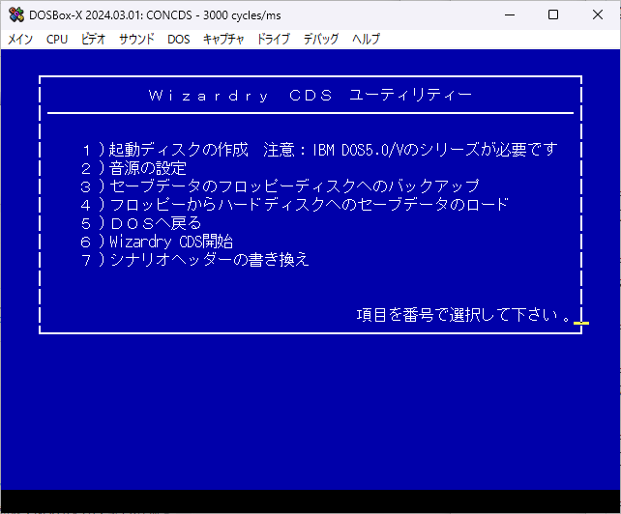Click option 5 DOSへ戻る
Image resolution: width=621 pixels, height=514 pixels.
point(141,223)
